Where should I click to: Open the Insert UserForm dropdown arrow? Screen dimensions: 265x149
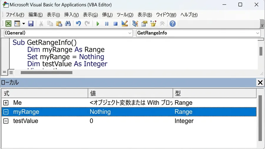[x=24, y=24]
